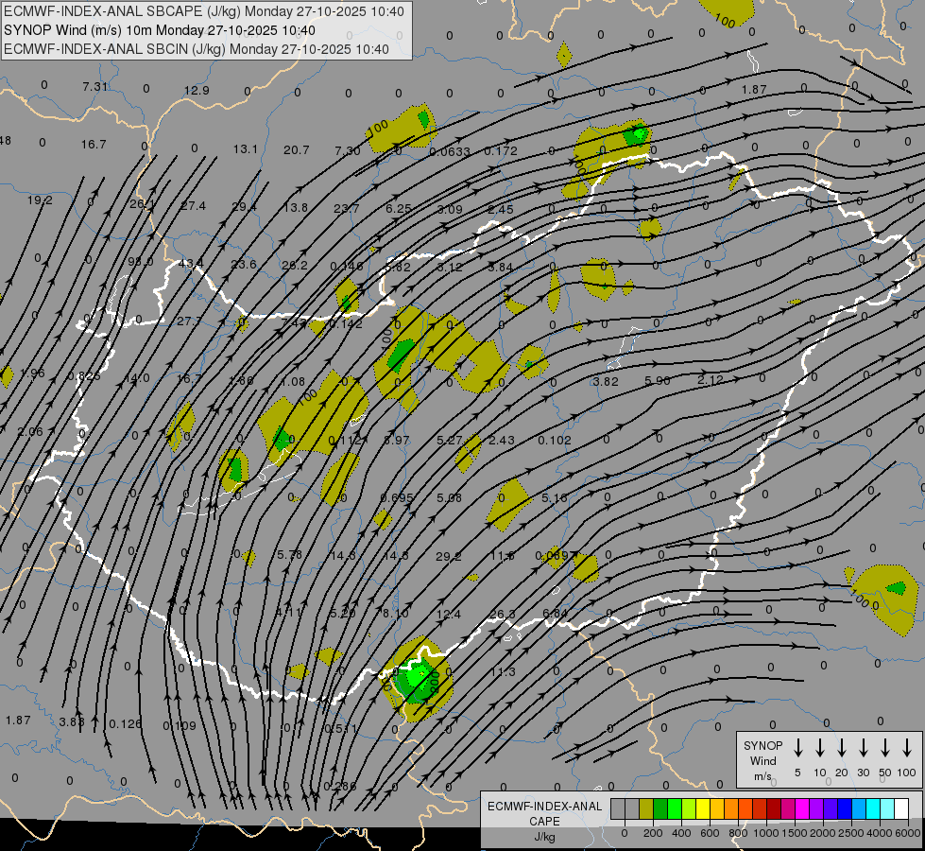Pick the olive swatch in CAPE legend
925x851 pixels.
coord(646,808)
